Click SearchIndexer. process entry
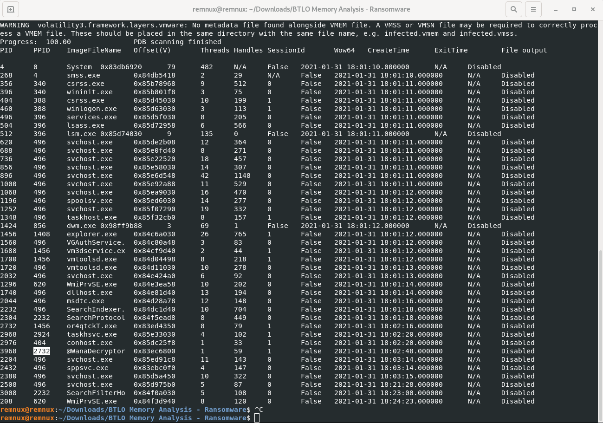 tap(96, 309)
